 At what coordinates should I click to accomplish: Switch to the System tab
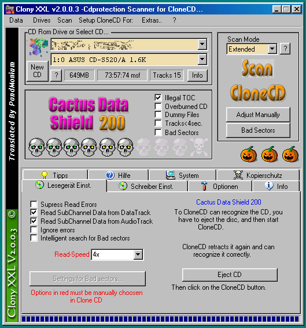click(x=182, y=175)
